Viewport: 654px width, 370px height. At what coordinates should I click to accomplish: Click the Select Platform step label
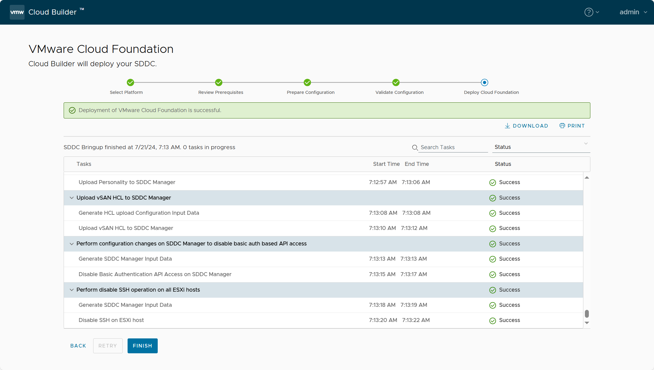[x=126, y=92]
